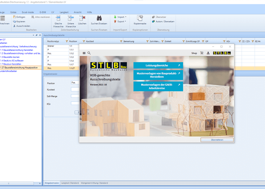Image resolution: width=265 pixels, height=189 pixels.
Task: Open Mustervorlagen der GAEB-Arbeitskreise
Action: click(158, 87)
